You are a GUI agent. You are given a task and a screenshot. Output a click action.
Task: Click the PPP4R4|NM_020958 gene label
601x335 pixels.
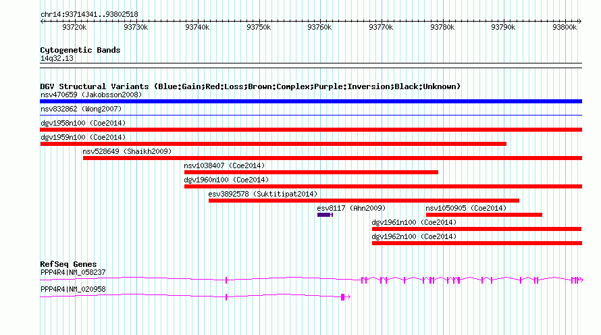pos(73,289)
